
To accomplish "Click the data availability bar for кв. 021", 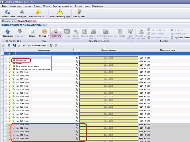I will (x=109, y=128).
